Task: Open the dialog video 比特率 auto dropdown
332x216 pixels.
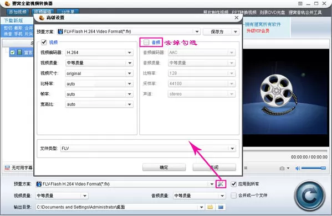Action: (99, 83)
